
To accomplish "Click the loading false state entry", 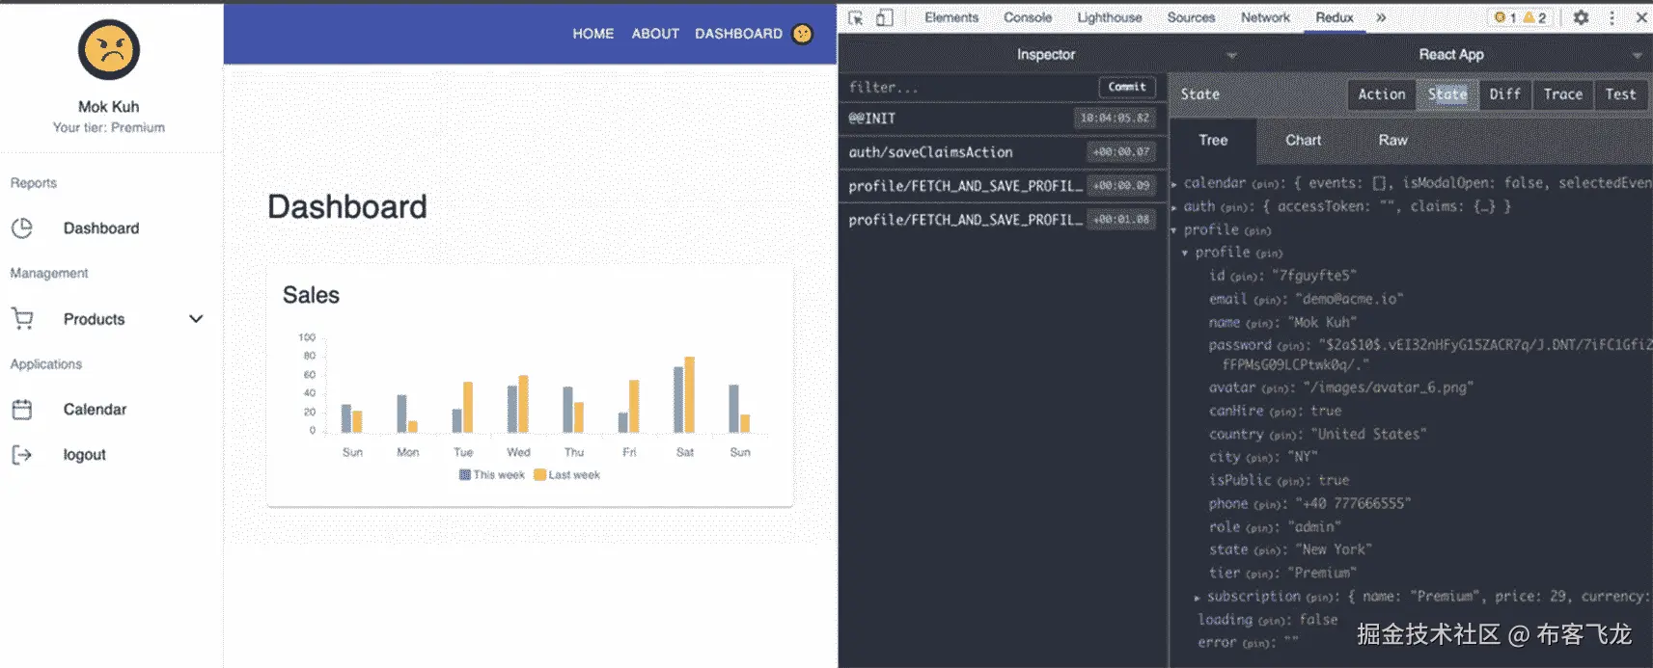I will tap(1268, 620).
